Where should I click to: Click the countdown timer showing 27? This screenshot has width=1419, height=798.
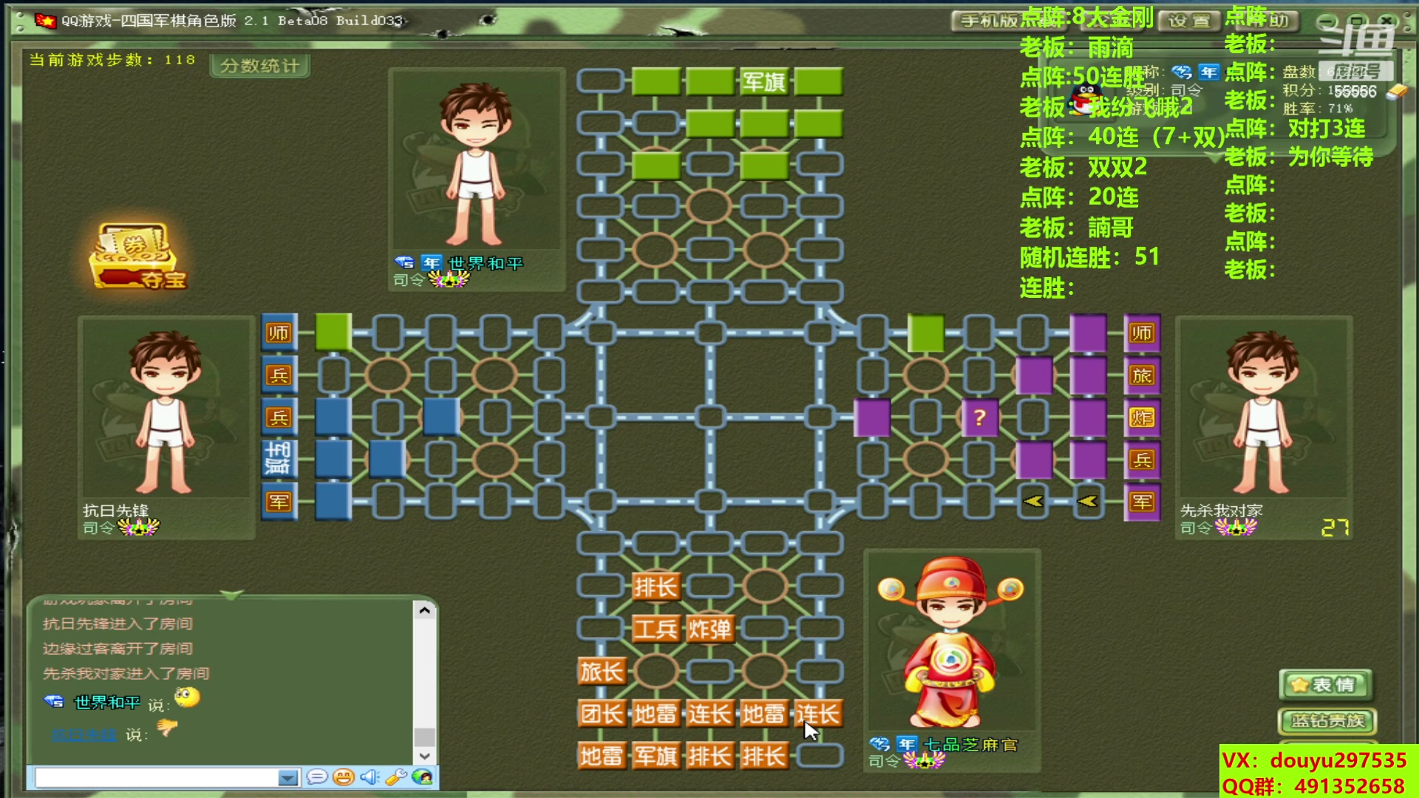coord(1335,528)
